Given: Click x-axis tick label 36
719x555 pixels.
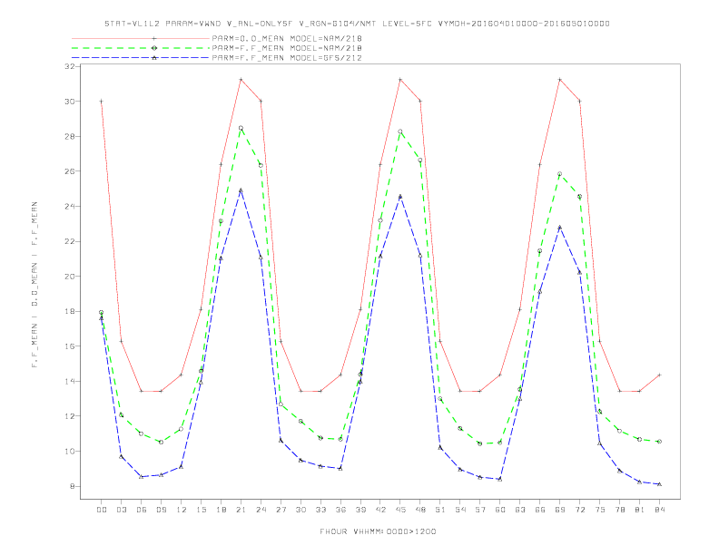Looking at the screenshot, I should (340, 510).
